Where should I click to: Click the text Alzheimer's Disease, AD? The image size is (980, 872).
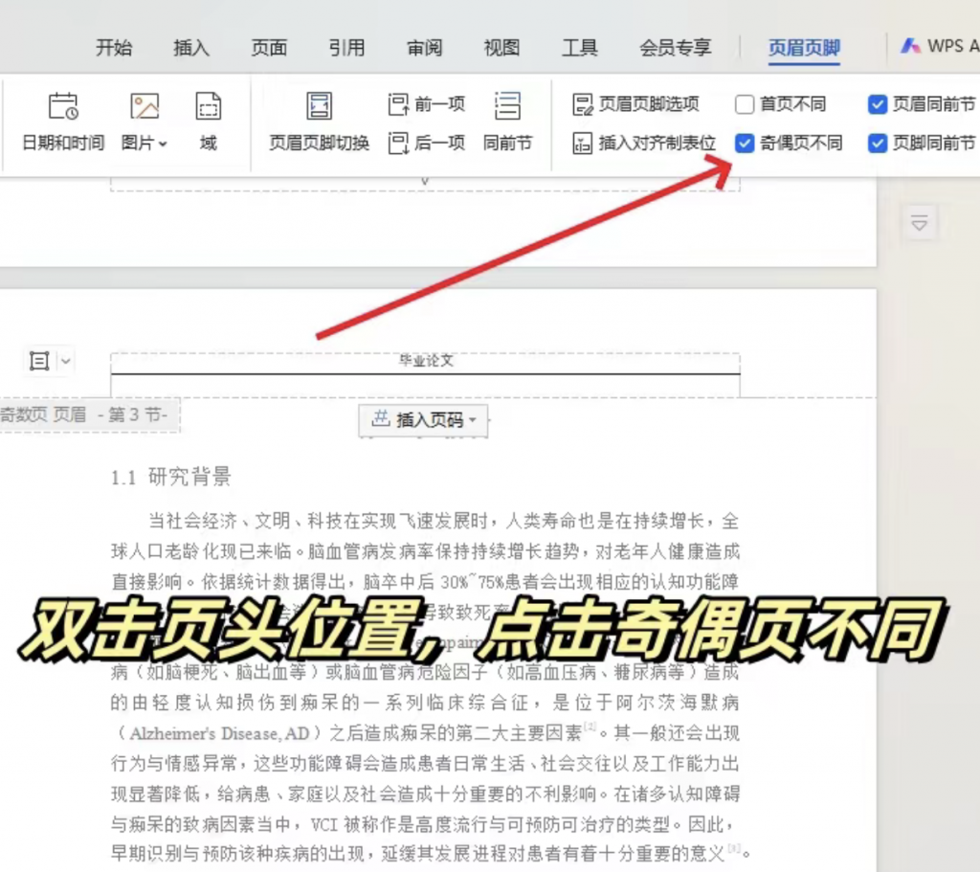(219, 733)
